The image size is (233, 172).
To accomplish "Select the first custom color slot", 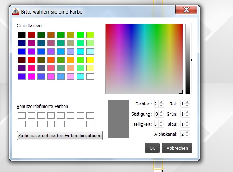I will coord(22,116).
